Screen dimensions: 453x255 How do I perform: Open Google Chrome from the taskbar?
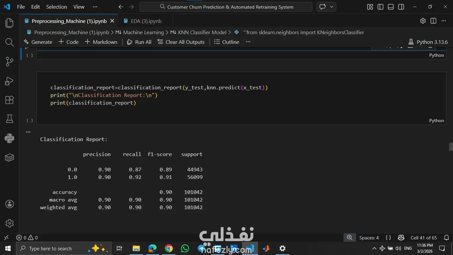click(169, 248)
